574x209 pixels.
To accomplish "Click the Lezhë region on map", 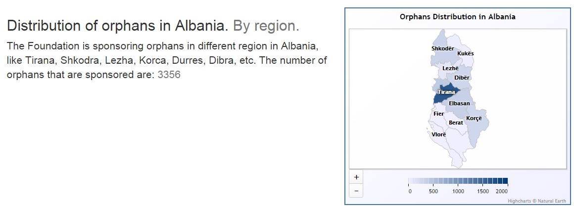I will coord(450,68).
